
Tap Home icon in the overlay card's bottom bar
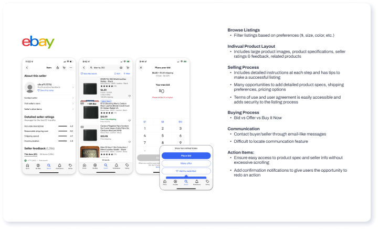165,182
